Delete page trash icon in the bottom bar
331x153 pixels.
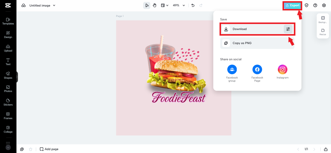tap(31, 149)
